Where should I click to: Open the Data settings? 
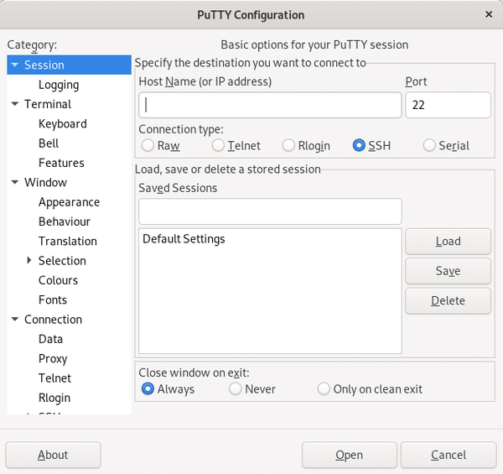tap(50, 339)
